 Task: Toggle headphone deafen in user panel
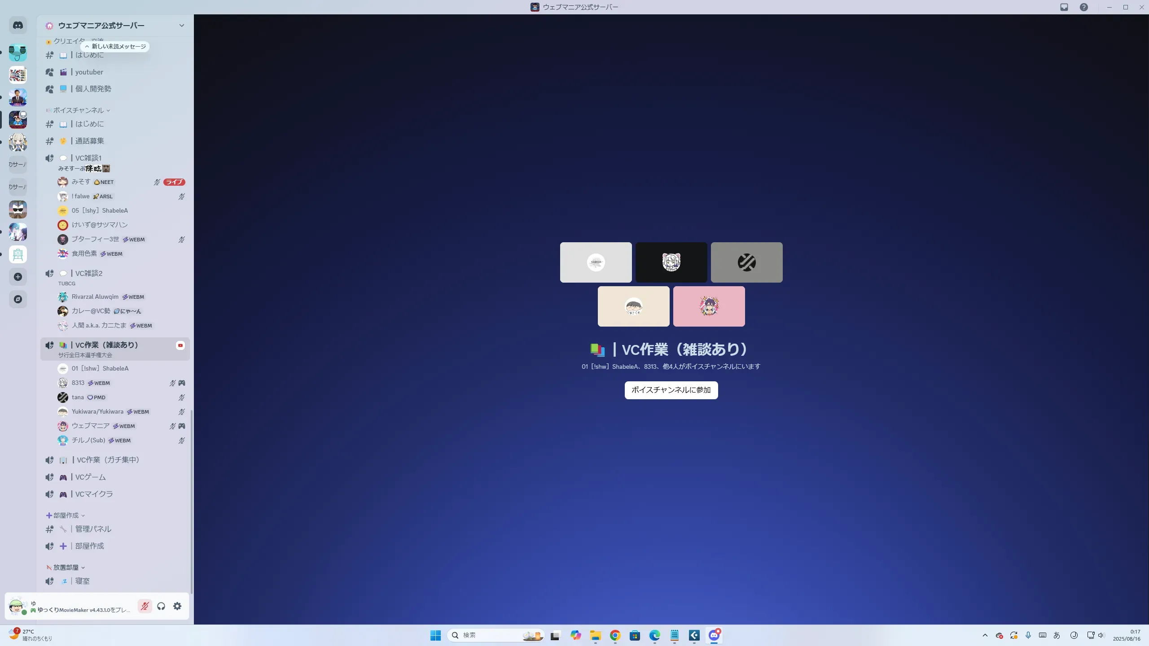pyautogui.click(x=161, y=606)
